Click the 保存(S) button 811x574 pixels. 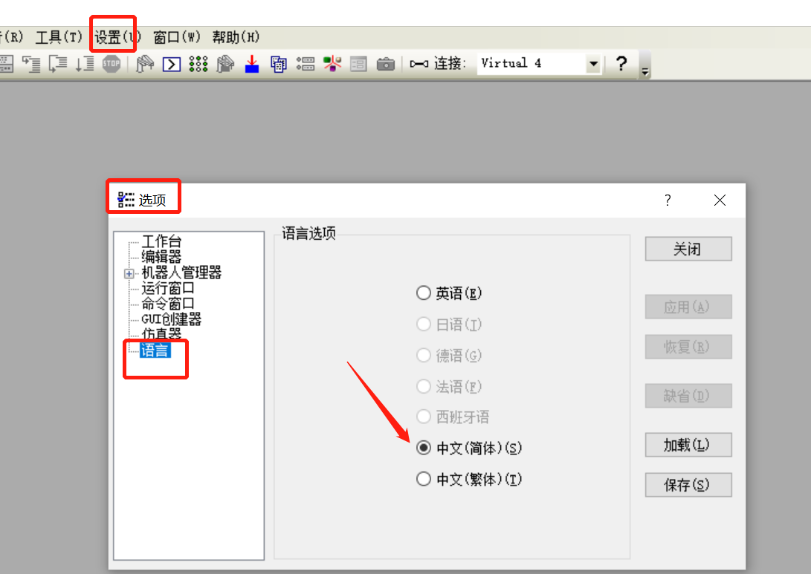688,485
